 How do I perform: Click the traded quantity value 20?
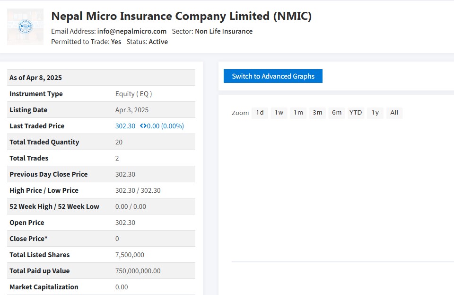tap(119, 142)
